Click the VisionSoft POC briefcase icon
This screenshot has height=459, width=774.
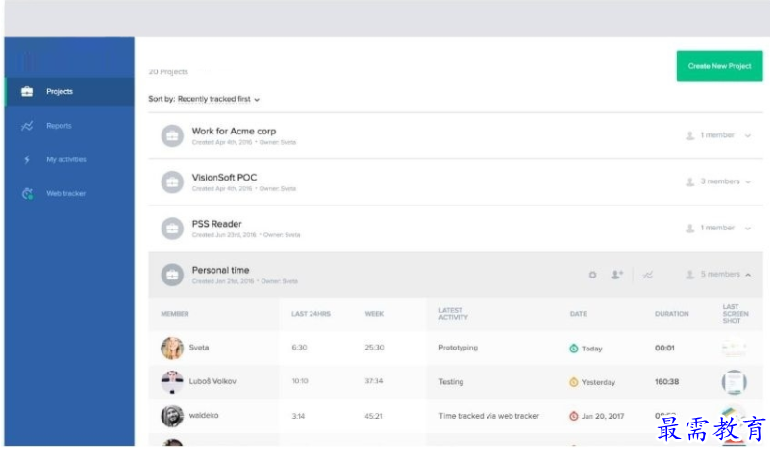click(x=172, y=181)
